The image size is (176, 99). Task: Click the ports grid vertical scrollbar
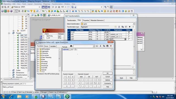click(134, 47)
